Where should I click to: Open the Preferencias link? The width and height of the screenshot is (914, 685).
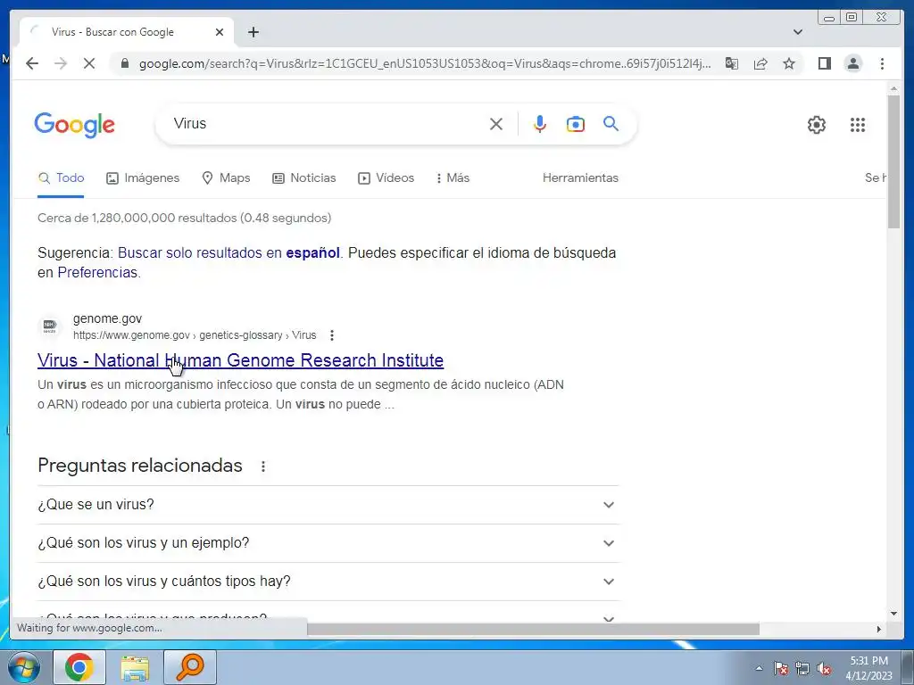[x=97, y=273]
